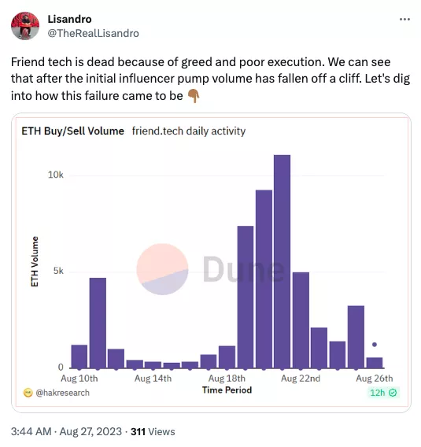Click the Aug 18th axis tick label
This screenshot has width=421, height=447.
coord(227,379)
